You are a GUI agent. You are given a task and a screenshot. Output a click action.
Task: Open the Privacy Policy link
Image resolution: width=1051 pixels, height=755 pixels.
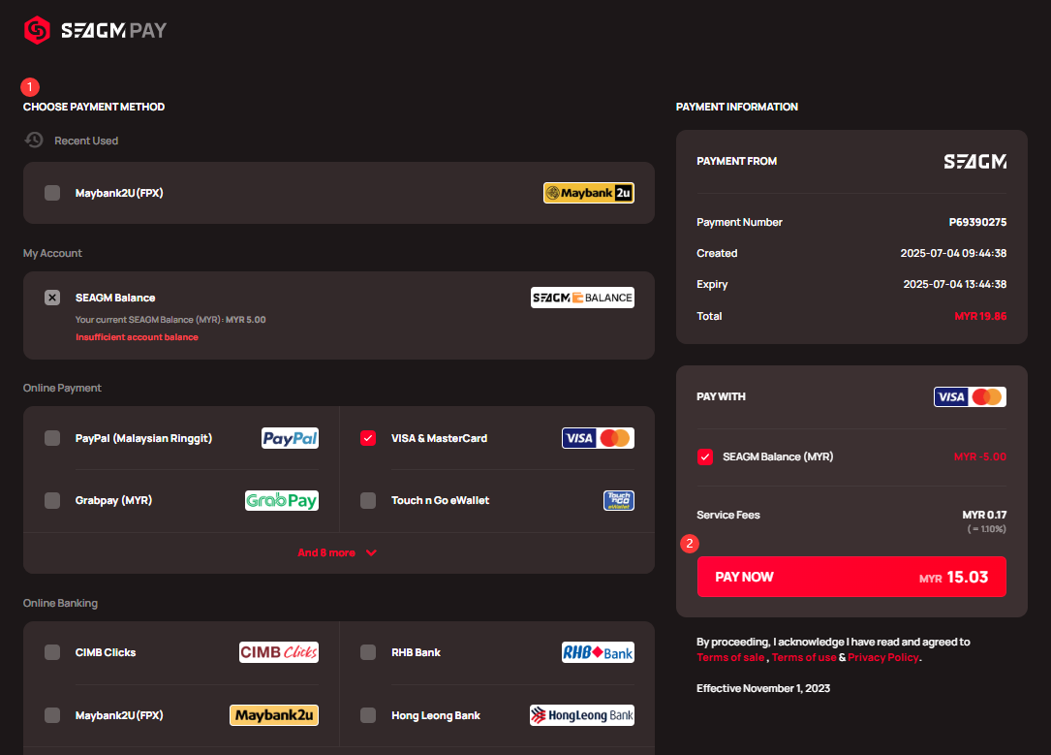click(883, 658)
